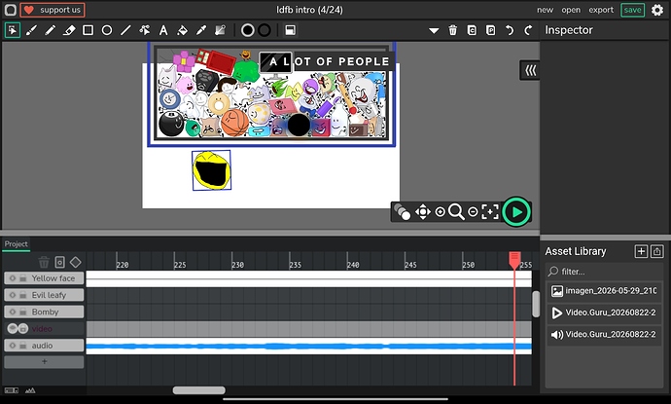The width and height of the screenshot is (671, 404).
Task: Undo the last action
Action: [510, 30]
